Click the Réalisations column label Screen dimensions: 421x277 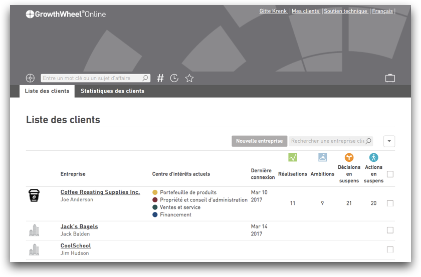click(x=292, y=174)
